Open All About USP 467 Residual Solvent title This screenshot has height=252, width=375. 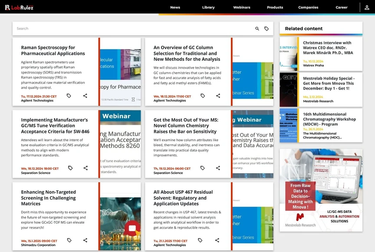(183, 198)
